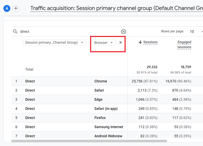Screen dimensions: 203x146
Task: Click the Total summary row label
Action: coord(29,69)
